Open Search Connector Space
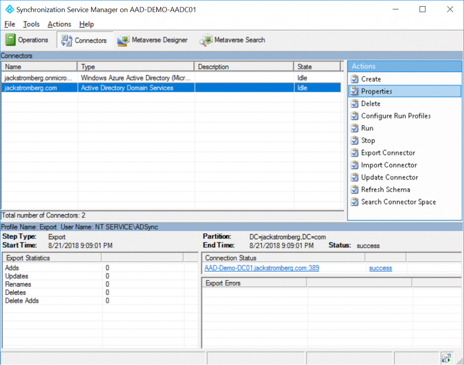Image resolution: width=464 pixels, height=365 pixels. [399, 202]
